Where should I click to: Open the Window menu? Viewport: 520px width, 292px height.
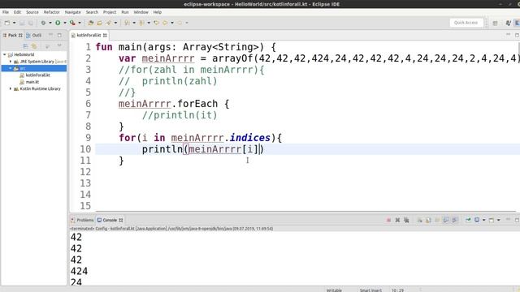click(x=141, y=12)
